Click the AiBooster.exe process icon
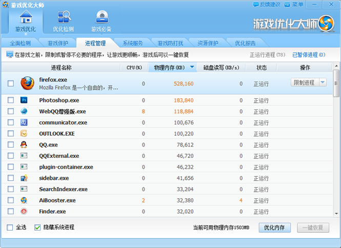Screen dimensions: 341x248 [x=24, y=200]
